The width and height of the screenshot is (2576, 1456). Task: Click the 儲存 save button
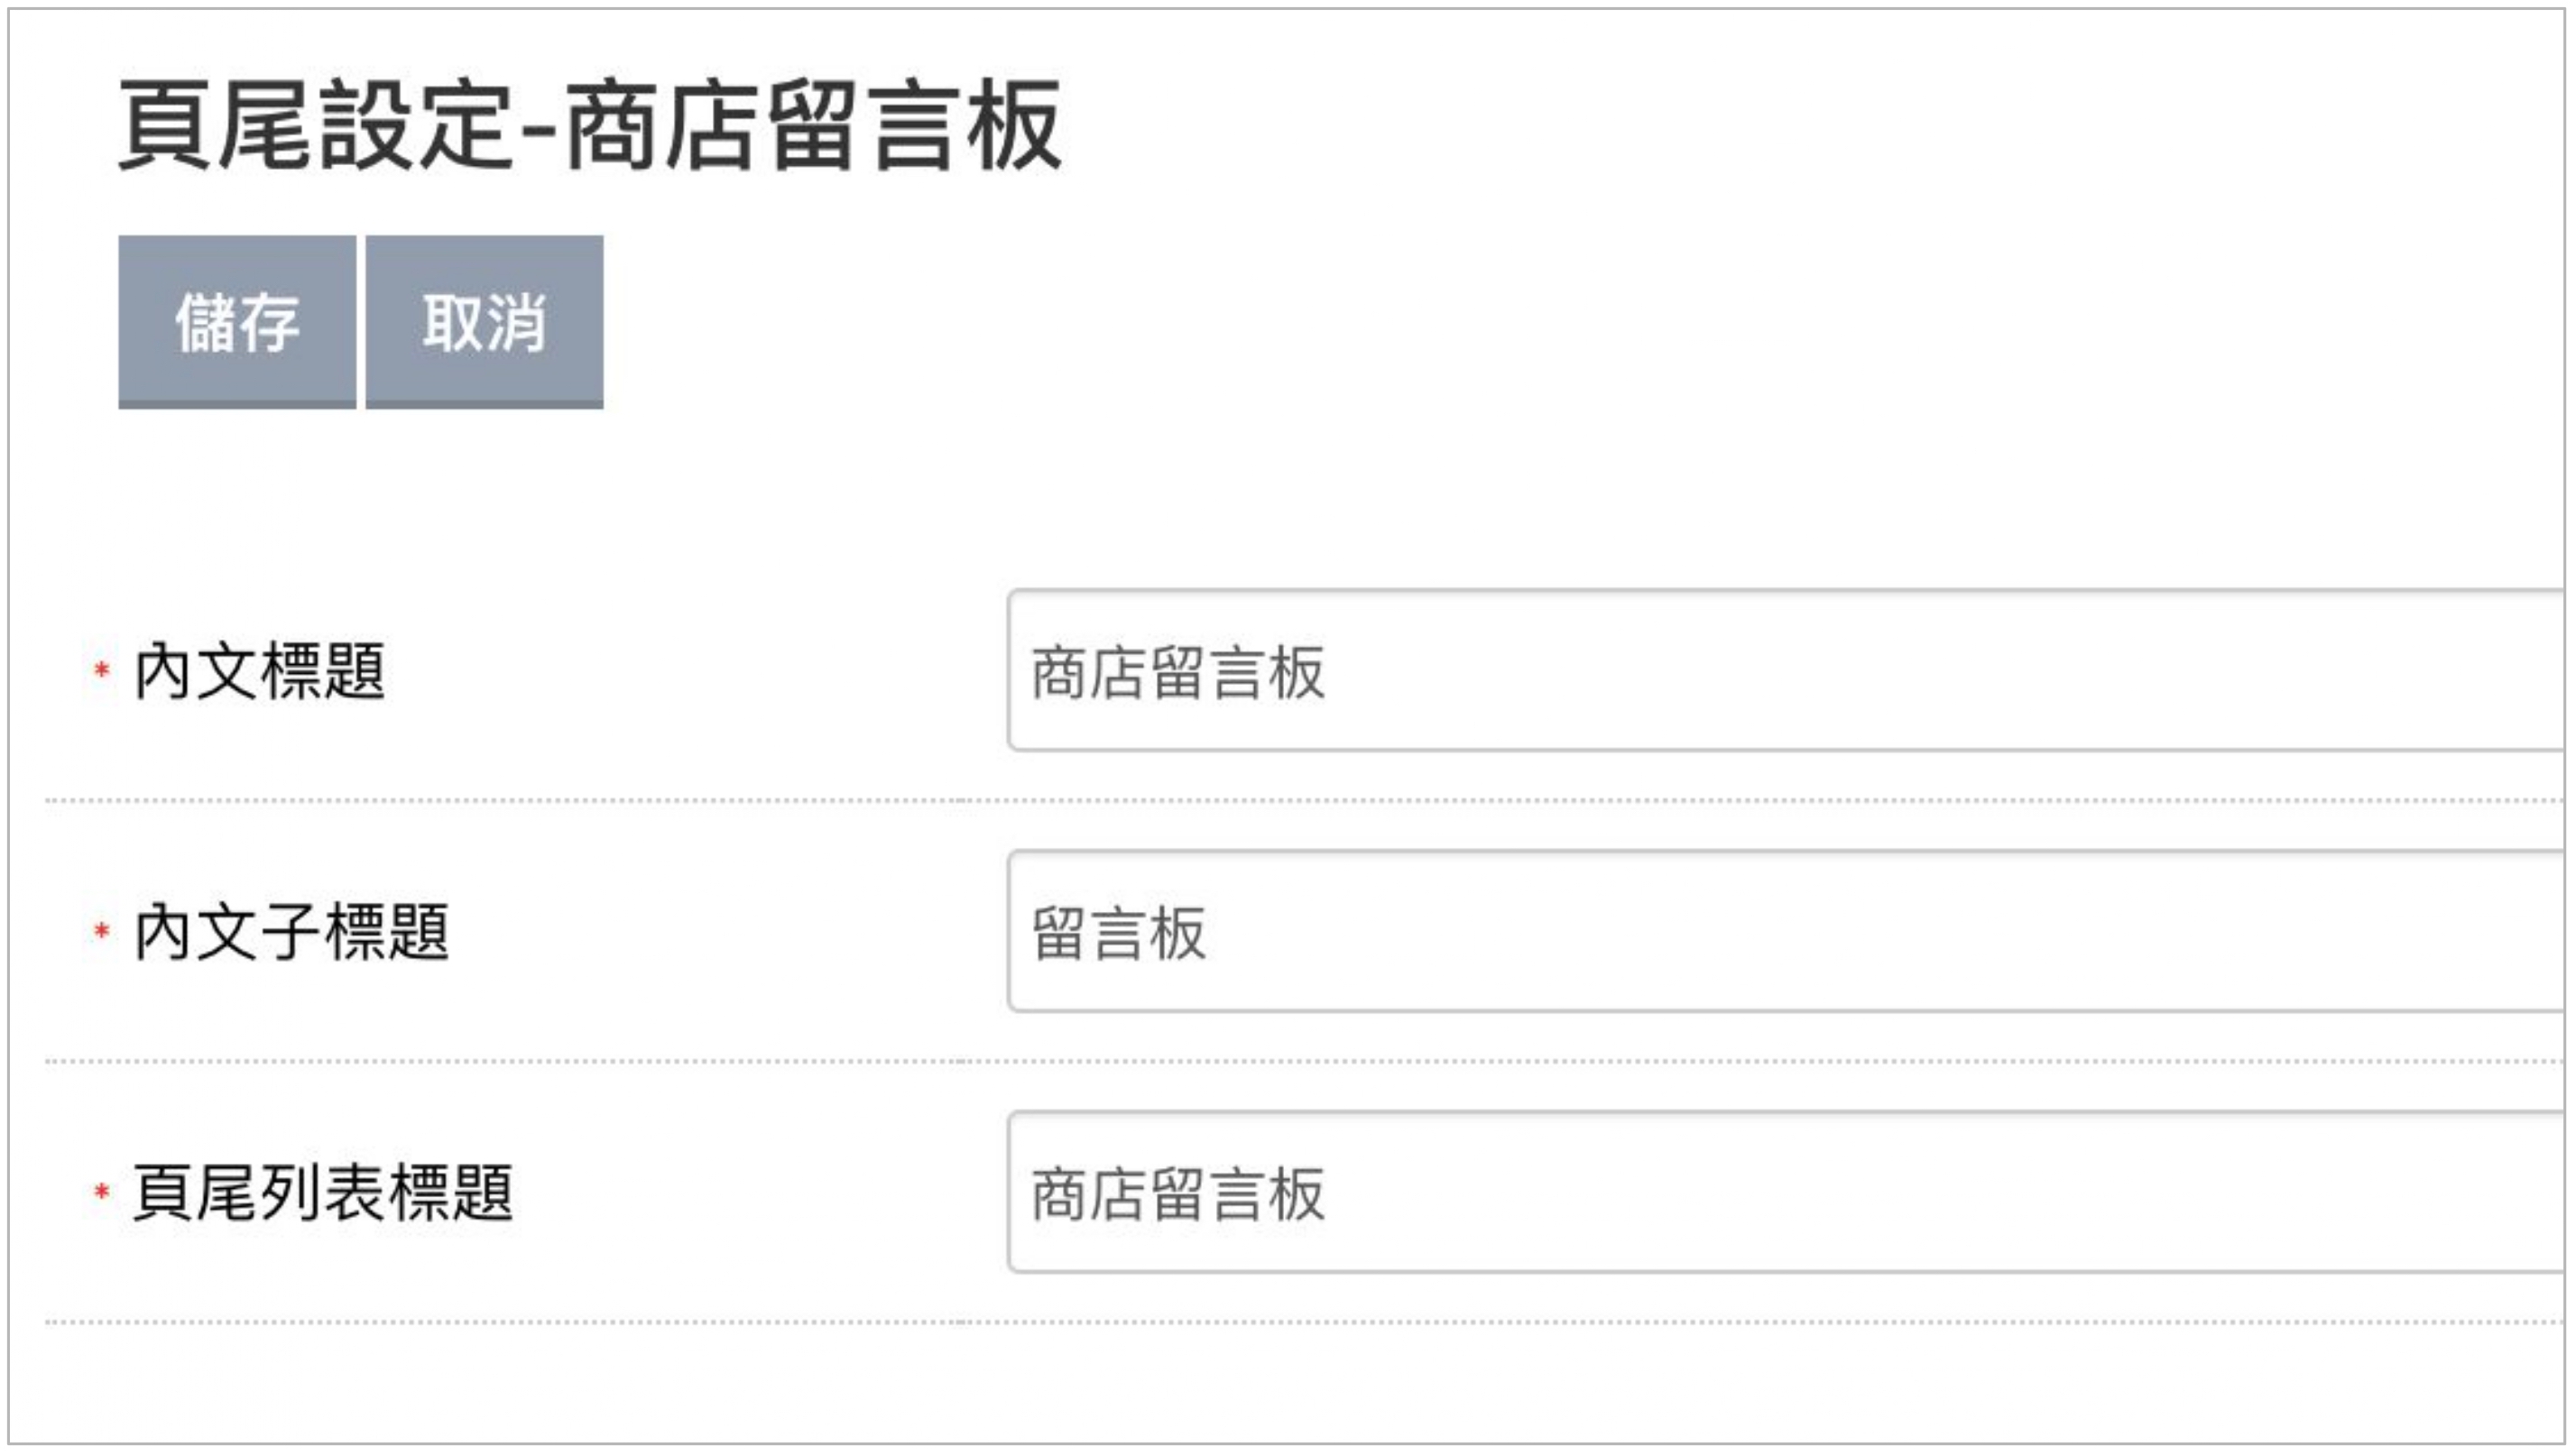coord(237,322)
